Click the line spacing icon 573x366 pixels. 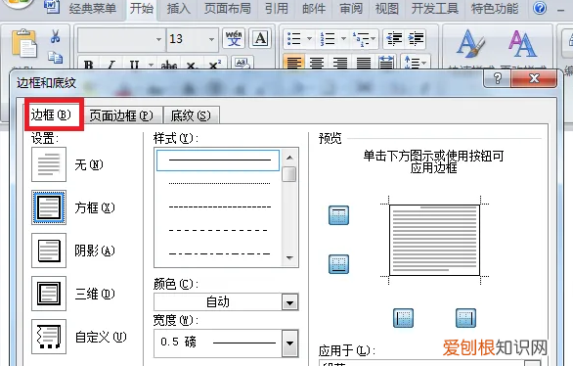pos(412,63)
